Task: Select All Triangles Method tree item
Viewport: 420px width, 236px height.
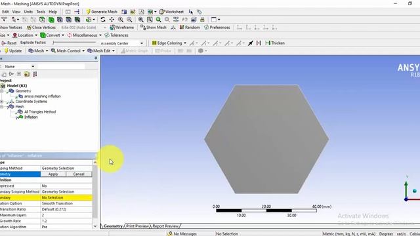Action: pos(40,112)
